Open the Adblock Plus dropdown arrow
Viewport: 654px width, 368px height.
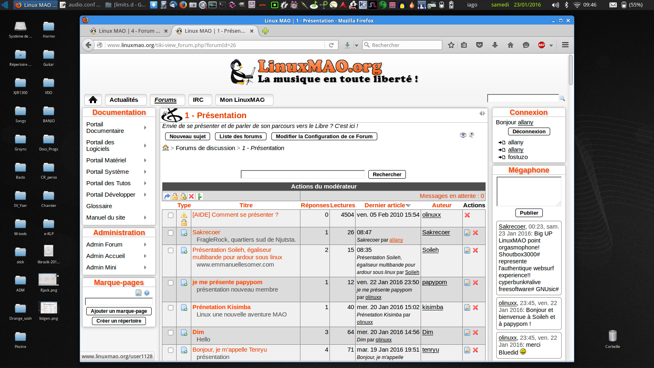tap(551, 45)
